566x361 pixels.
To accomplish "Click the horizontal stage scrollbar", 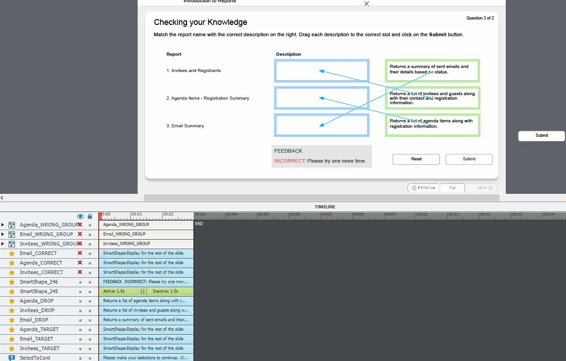I will point(321,197).
